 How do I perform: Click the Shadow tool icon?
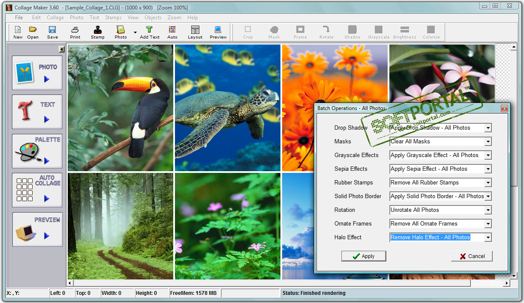point(352,32)
